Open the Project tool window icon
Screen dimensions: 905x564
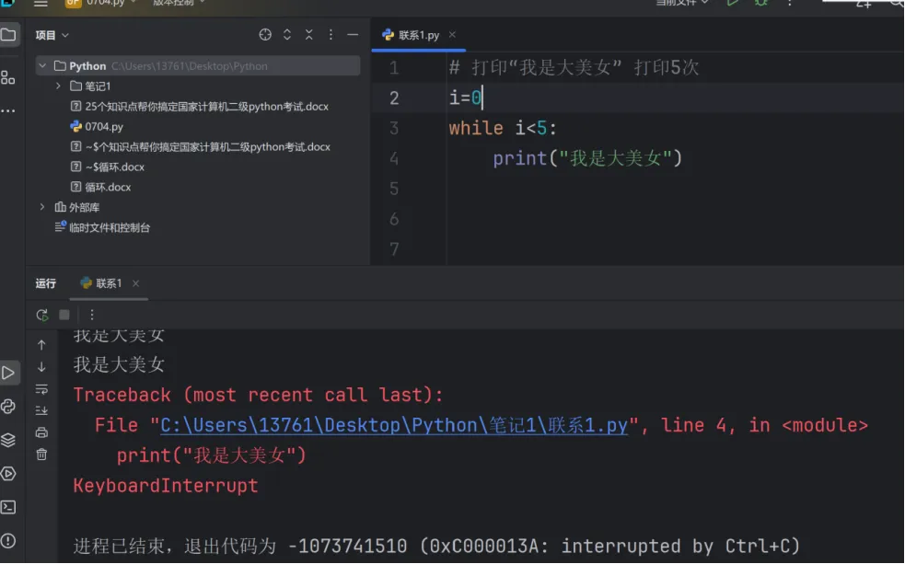8,35
